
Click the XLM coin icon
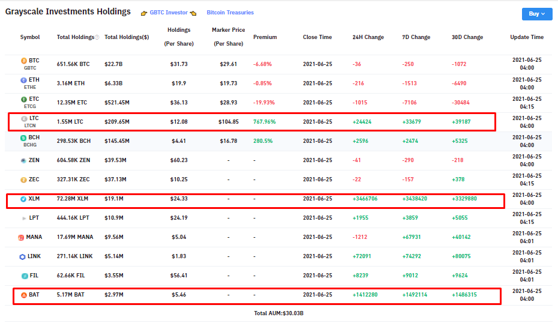[x=23, y=199]
